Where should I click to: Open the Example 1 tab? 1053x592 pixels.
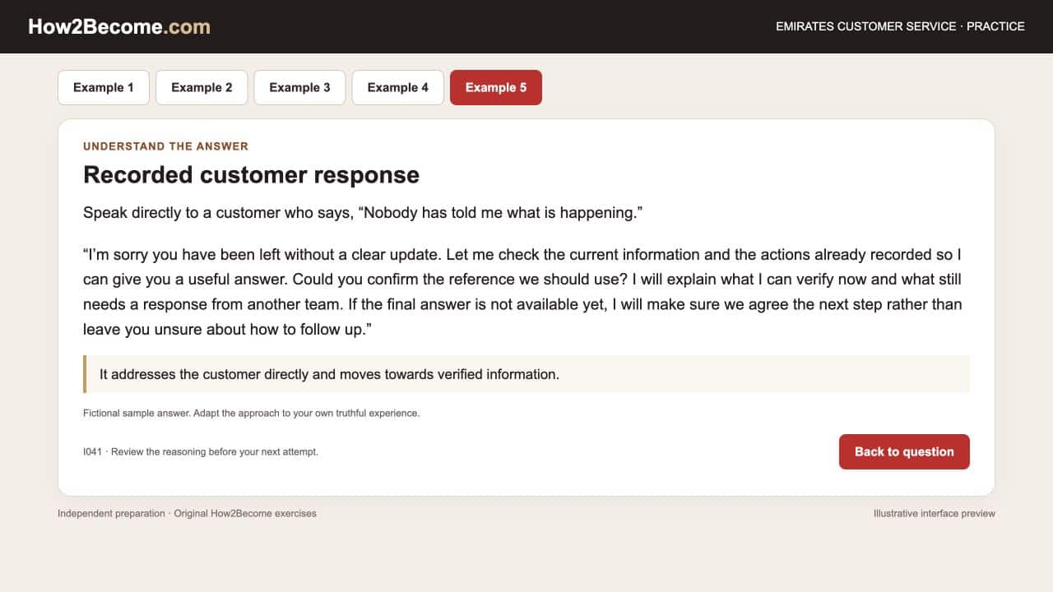coord(104,87)
